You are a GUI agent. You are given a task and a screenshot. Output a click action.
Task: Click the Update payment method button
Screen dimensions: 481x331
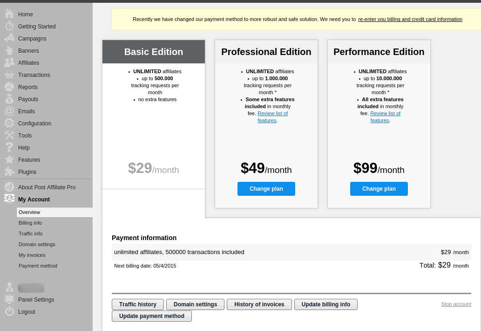click(151, 316)
